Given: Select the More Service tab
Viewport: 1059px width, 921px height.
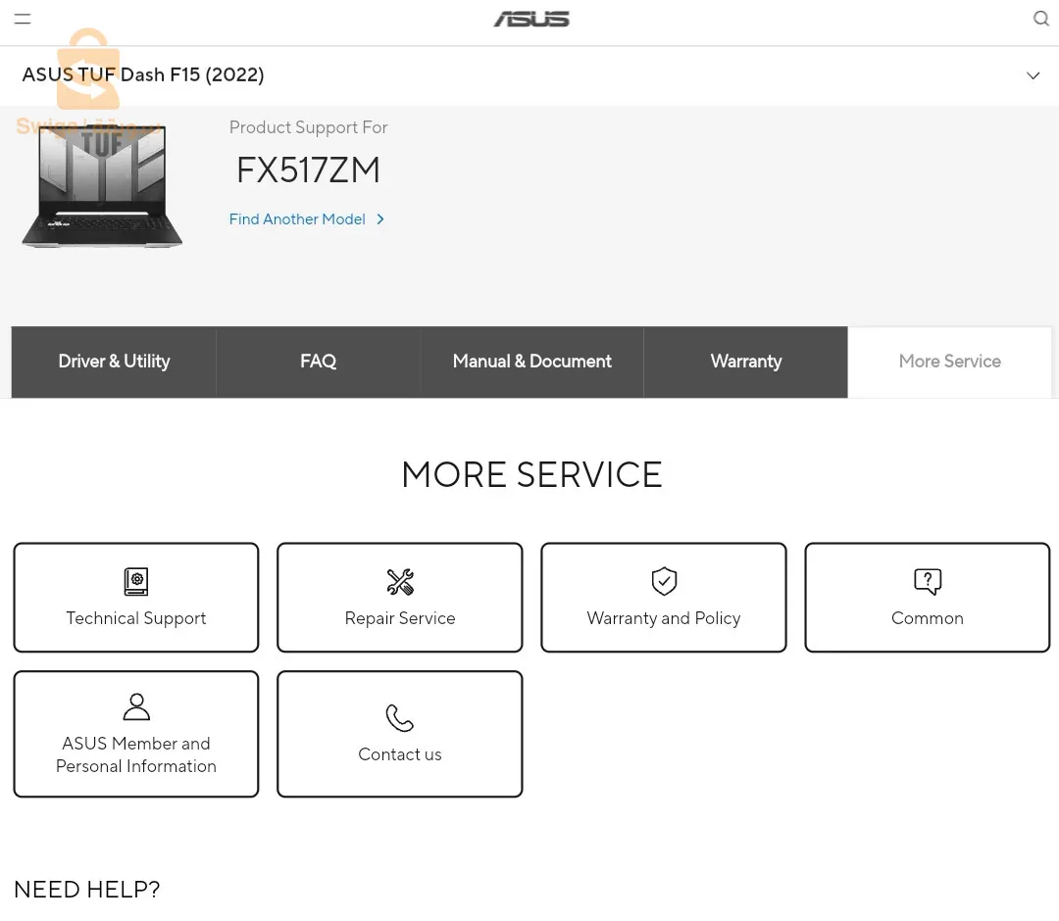Looking at the screenshot, I should pos(949,362).
